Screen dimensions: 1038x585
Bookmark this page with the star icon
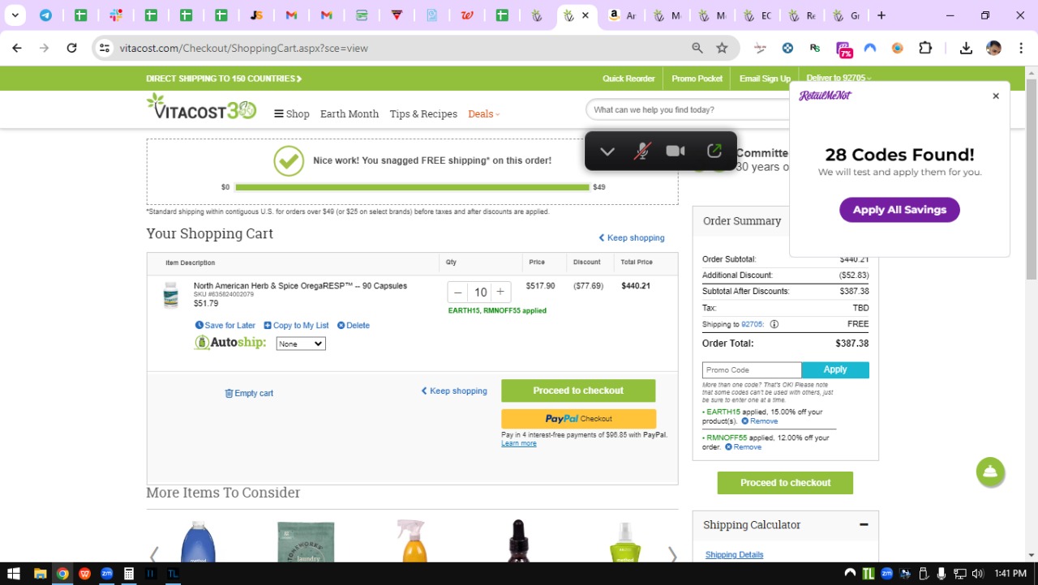click(x=722, y=48)
